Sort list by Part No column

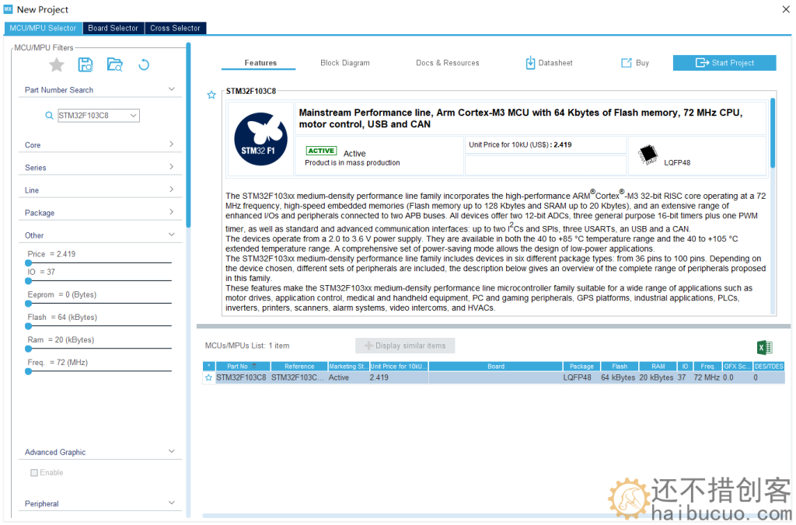tap(243, 367)
